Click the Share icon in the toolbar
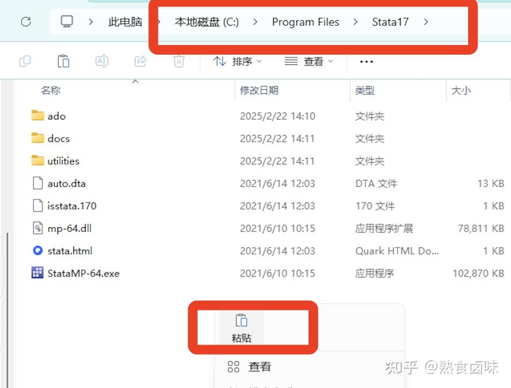The image size is (511, 388). click(140, 61)
